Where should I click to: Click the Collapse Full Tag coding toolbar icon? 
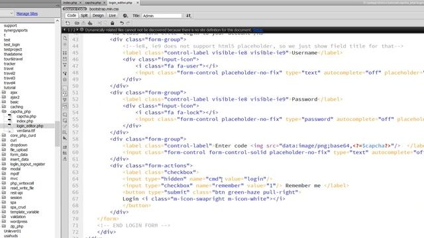(x=65, y=53)
